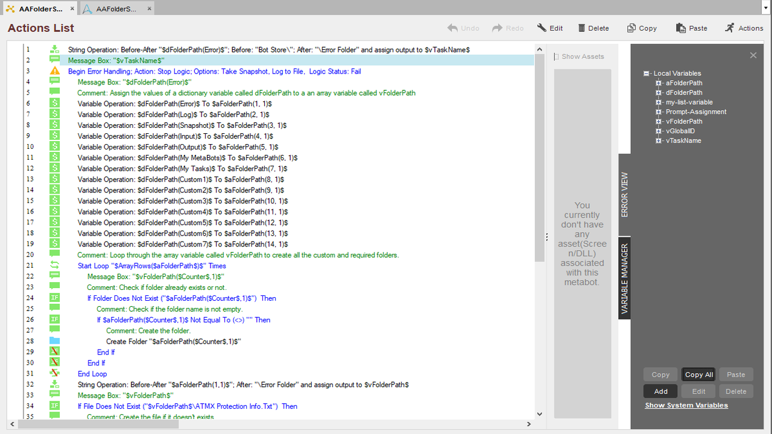Click the Paste clipboard icon in toolbar
Screen dimensions: 772x434
pos(681,28)
